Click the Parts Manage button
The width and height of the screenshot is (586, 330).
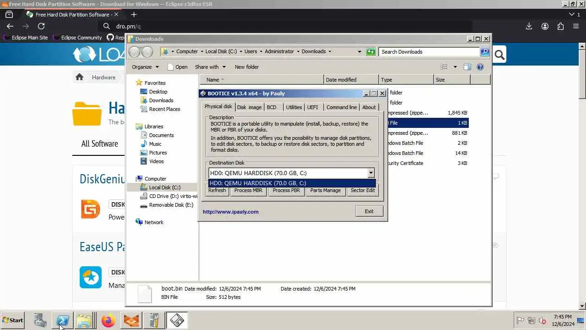[x=326, y=191]
